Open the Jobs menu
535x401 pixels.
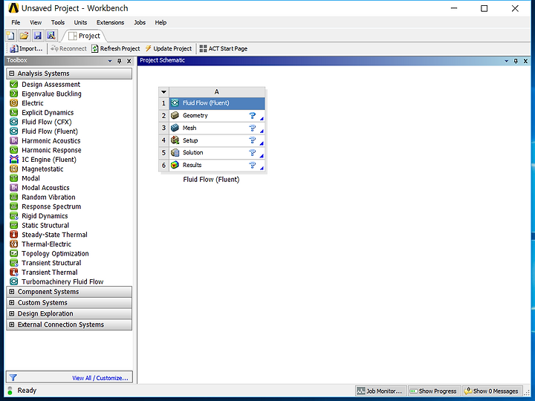[x=140, y=22]
